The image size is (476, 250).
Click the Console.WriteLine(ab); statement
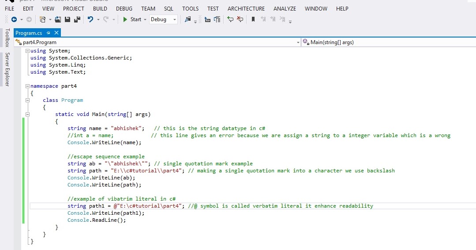pos(101,178)
